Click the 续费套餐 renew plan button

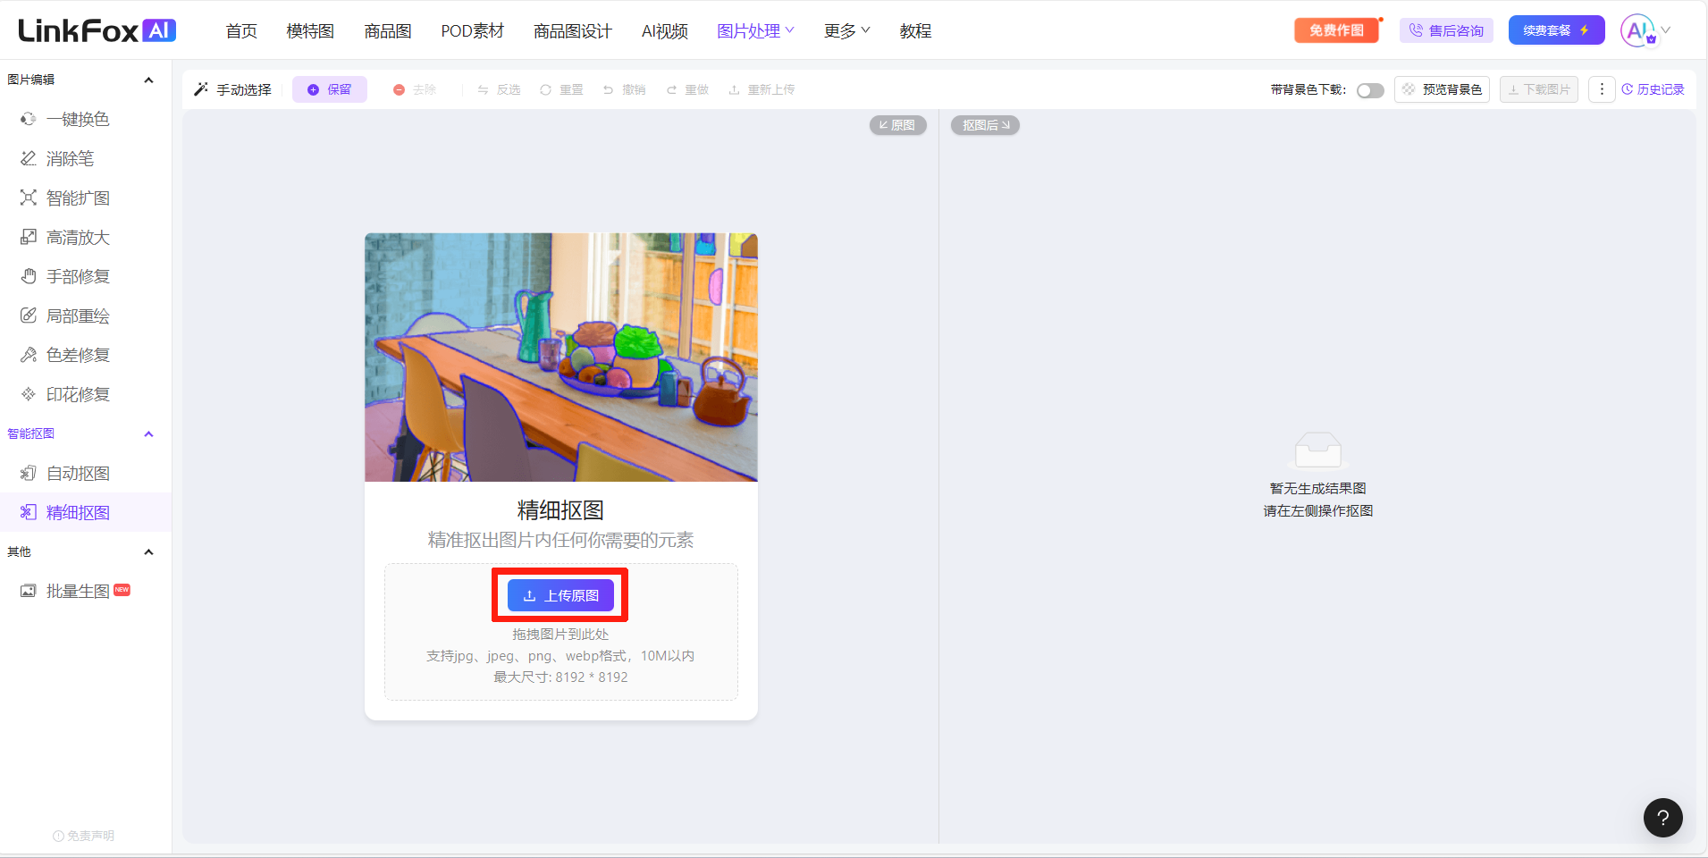click(1556, 30)
